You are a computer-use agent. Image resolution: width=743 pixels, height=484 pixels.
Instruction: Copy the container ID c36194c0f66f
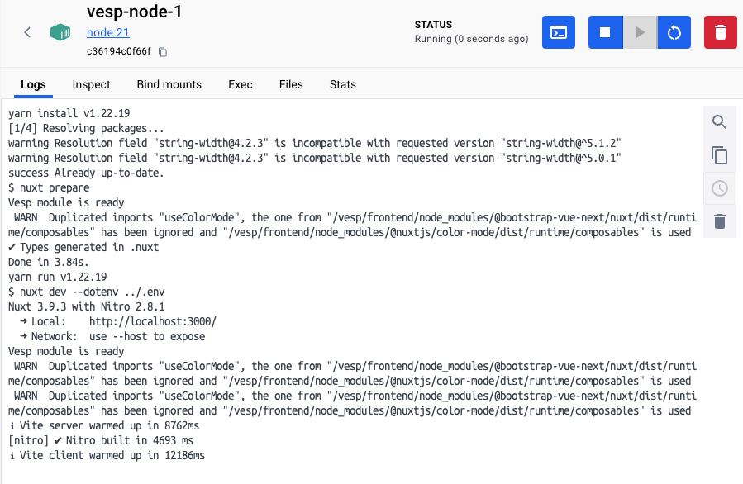163,52
